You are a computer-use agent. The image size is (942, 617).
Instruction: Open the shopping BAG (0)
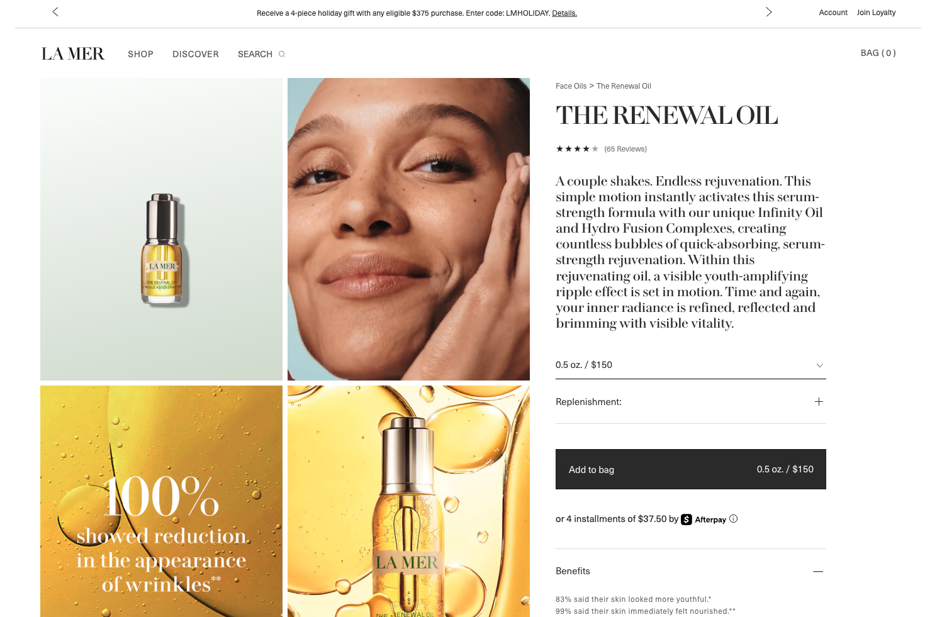(878, 53)
